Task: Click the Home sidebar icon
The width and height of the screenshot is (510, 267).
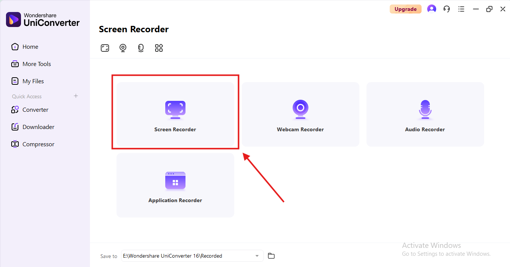Action: click(x=15, y=47)
